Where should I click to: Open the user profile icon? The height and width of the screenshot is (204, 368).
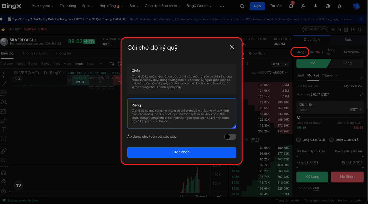303,6
